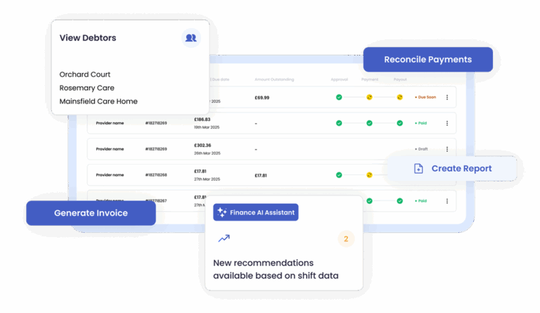This screenshot has width=540, height=313.
Task: Click the Generate Invoice button
Action: click(x=91, y=213)
